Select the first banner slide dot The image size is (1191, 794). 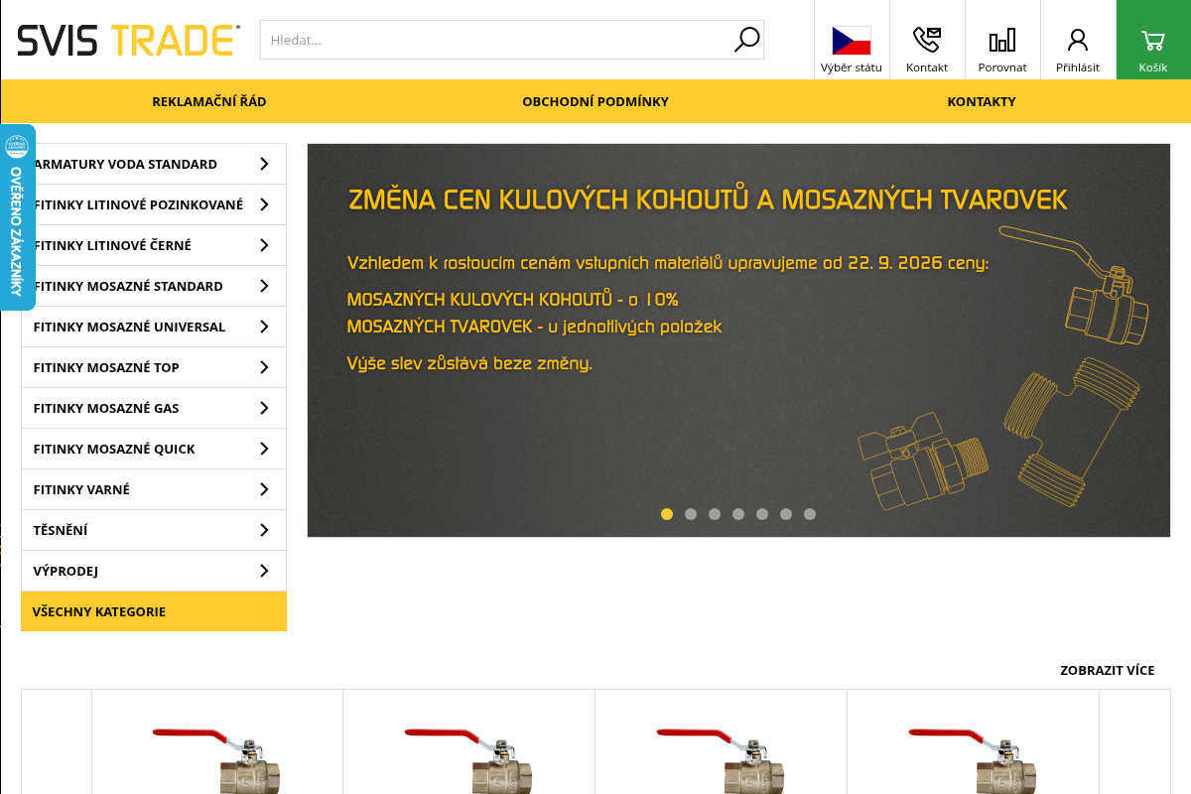click(667, 514)
